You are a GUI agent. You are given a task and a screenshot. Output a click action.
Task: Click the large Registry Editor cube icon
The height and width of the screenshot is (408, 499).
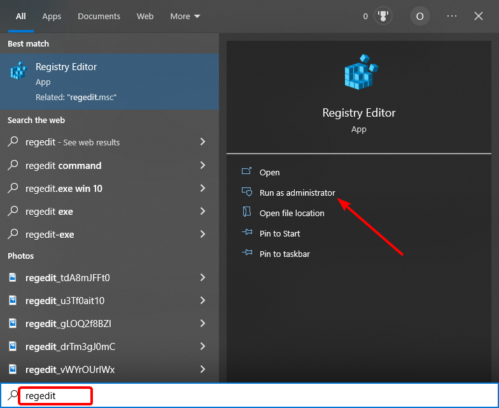[x=362, y=71]
